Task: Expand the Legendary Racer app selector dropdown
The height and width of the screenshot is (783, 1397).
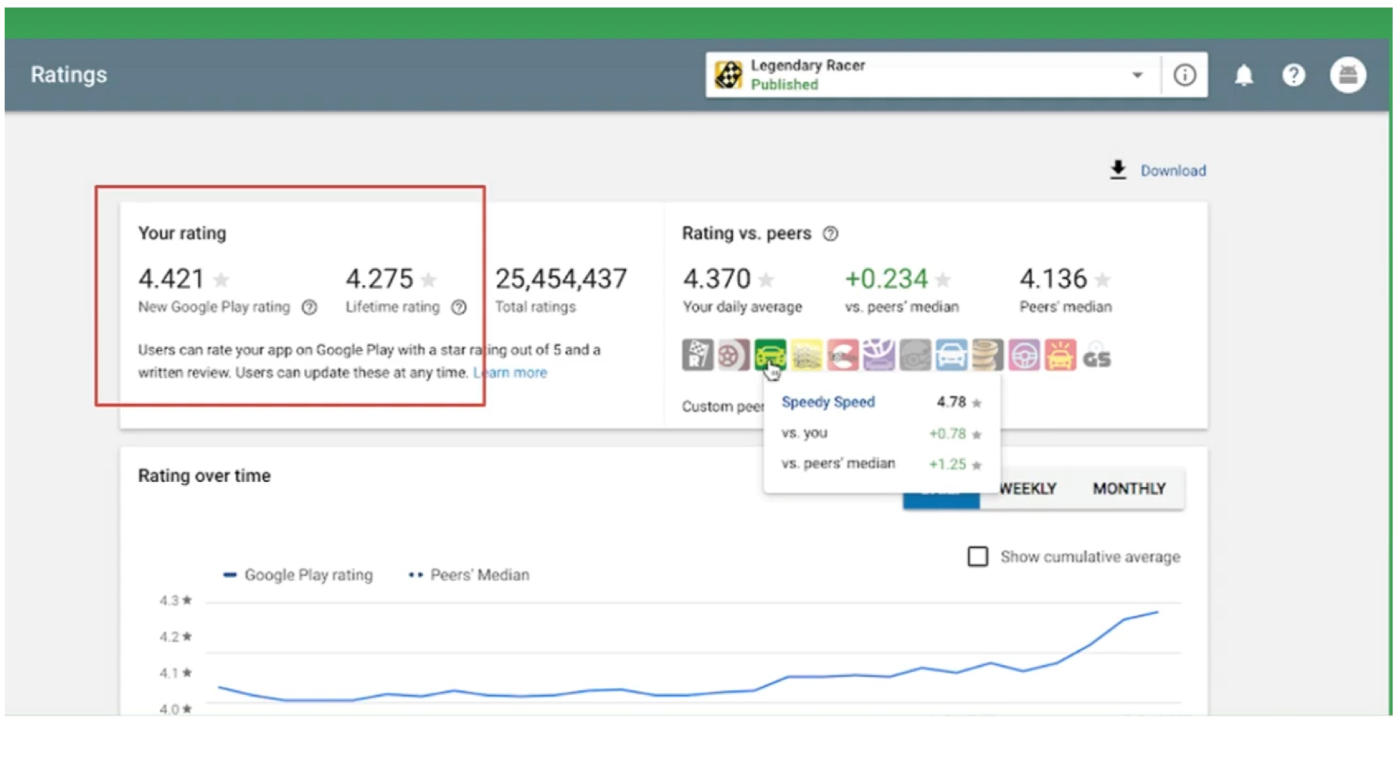Action: click(x=1137, y=75)
